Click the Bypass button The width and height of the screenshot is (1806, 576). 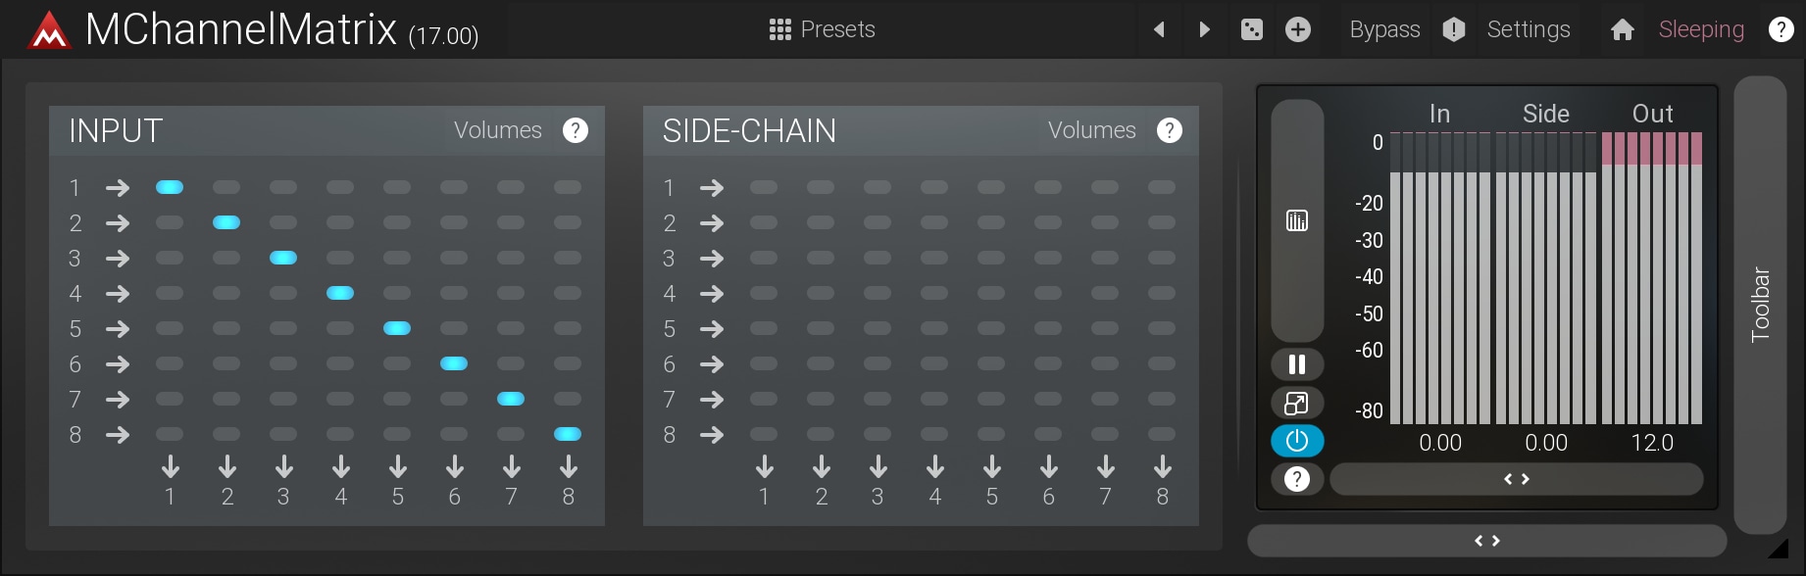tap(1384, 29)
